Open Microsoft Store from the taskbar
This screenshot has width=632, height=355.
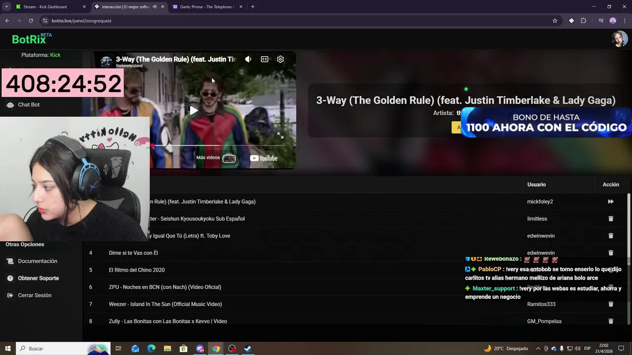click(x=184, y=349)
